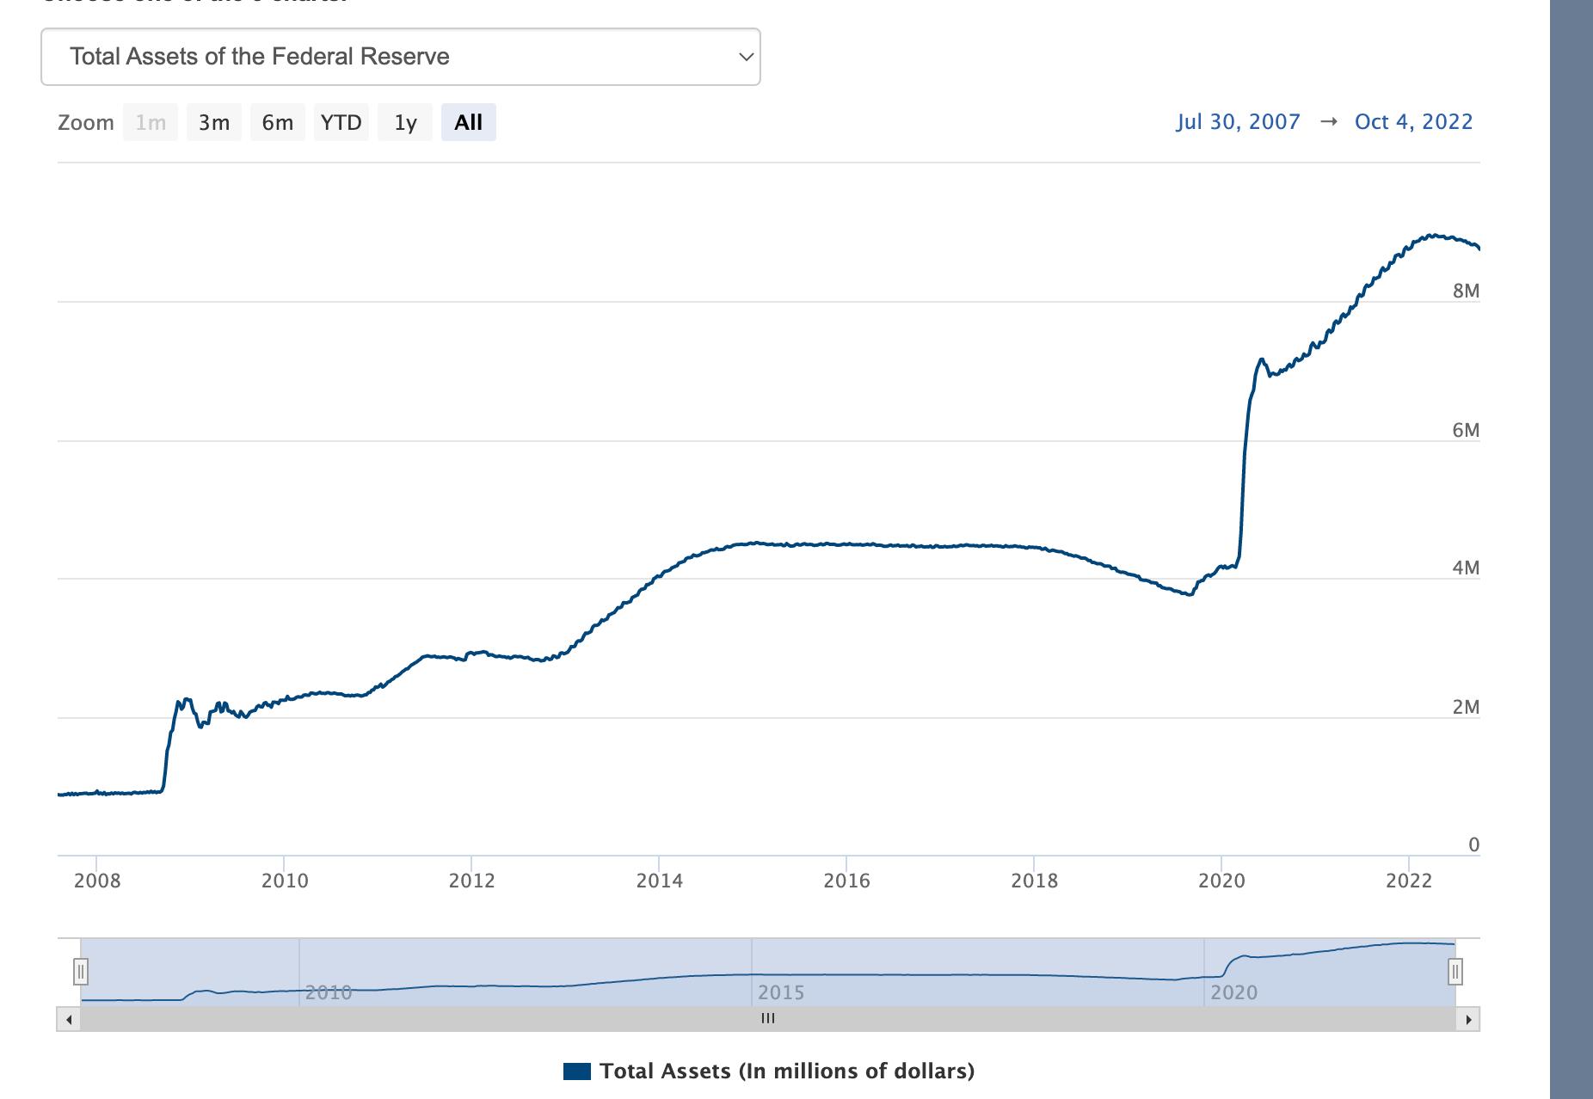Select the 3m zoom range

point(214,122)
